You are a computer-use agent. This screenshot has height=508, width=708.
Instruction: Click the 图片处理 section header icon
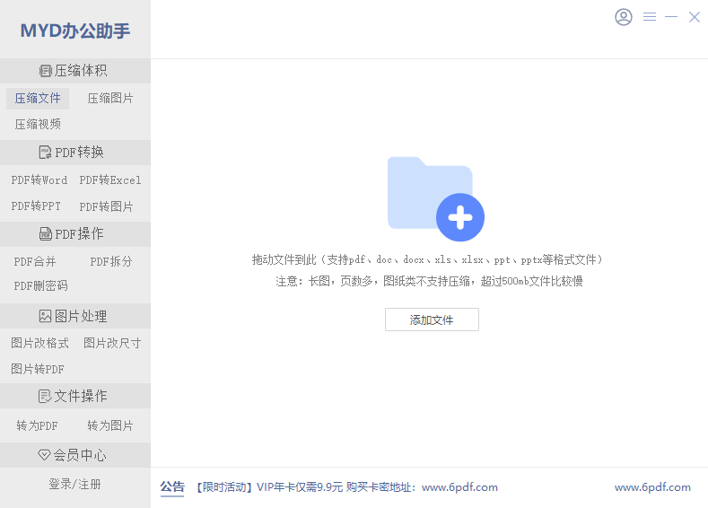pyautogui.click(x=45, y=316)
